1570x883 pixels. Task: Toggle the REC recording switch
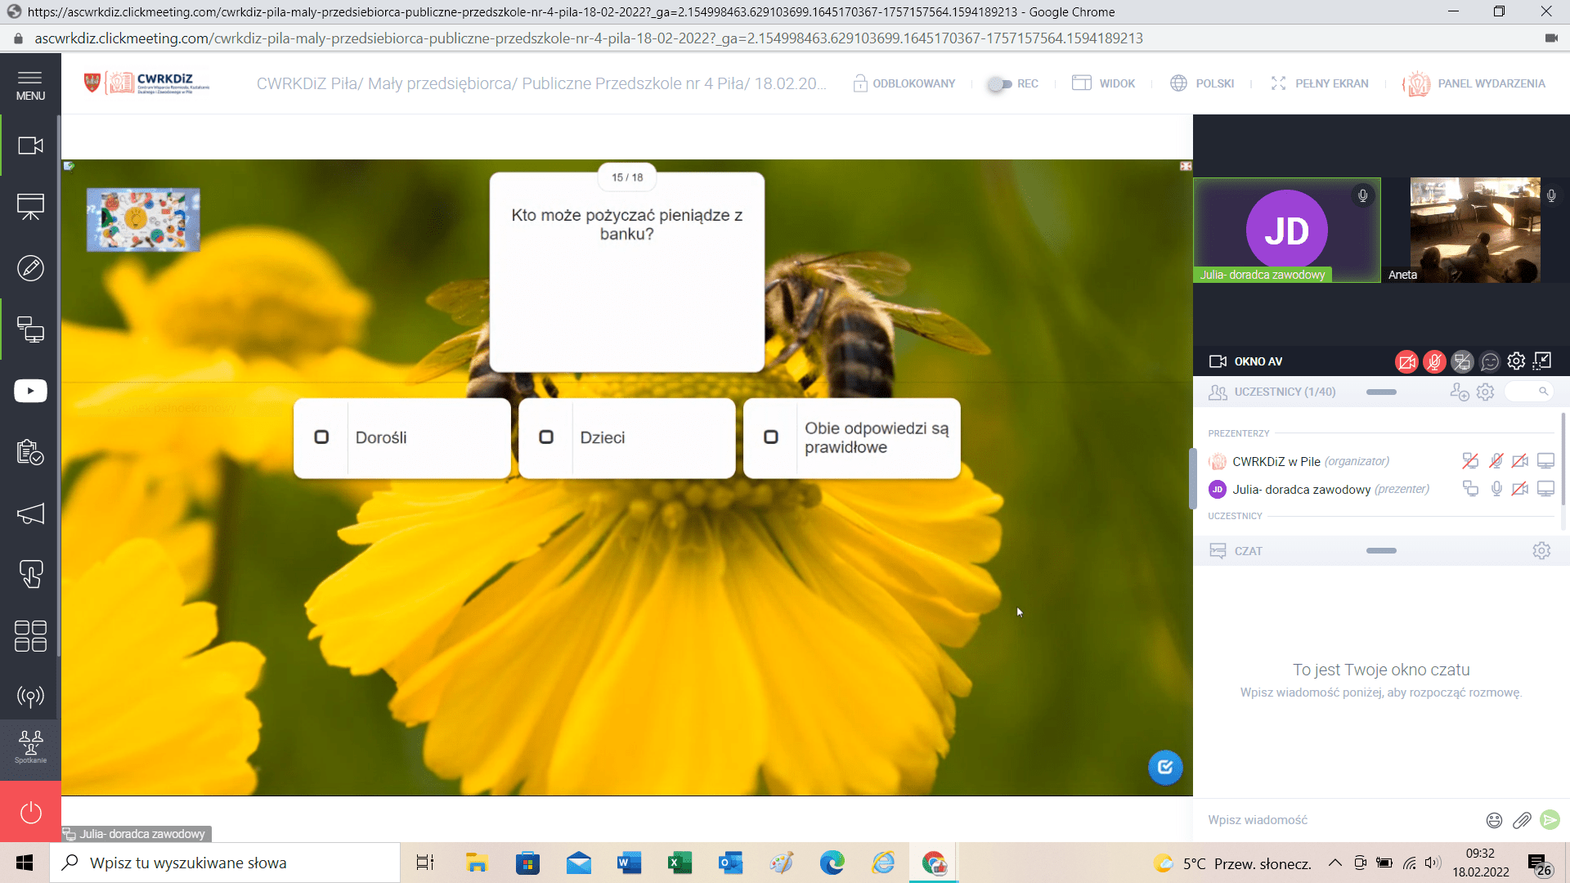(x=999, y=83)
